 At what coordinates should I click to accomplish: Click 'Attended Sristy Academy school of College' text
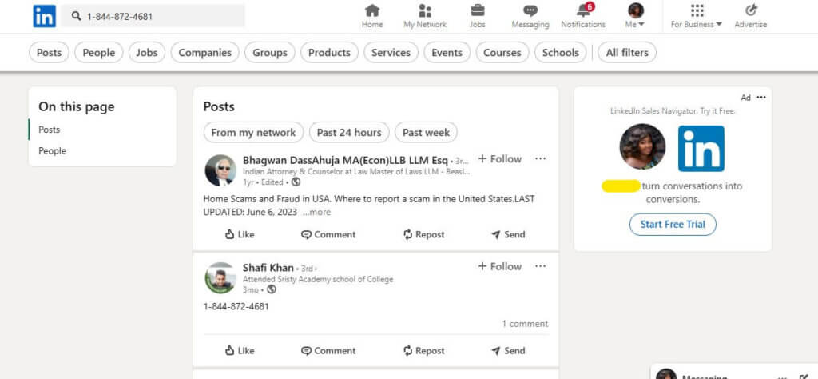coord(318,279)
